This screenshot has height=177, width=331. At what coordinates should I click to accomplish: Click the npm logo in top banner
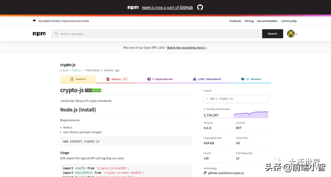[133, 8]
